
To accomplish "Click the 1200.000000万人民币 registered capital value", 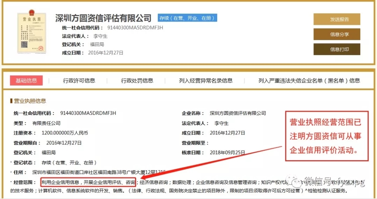I will click(x=65, y=133).
